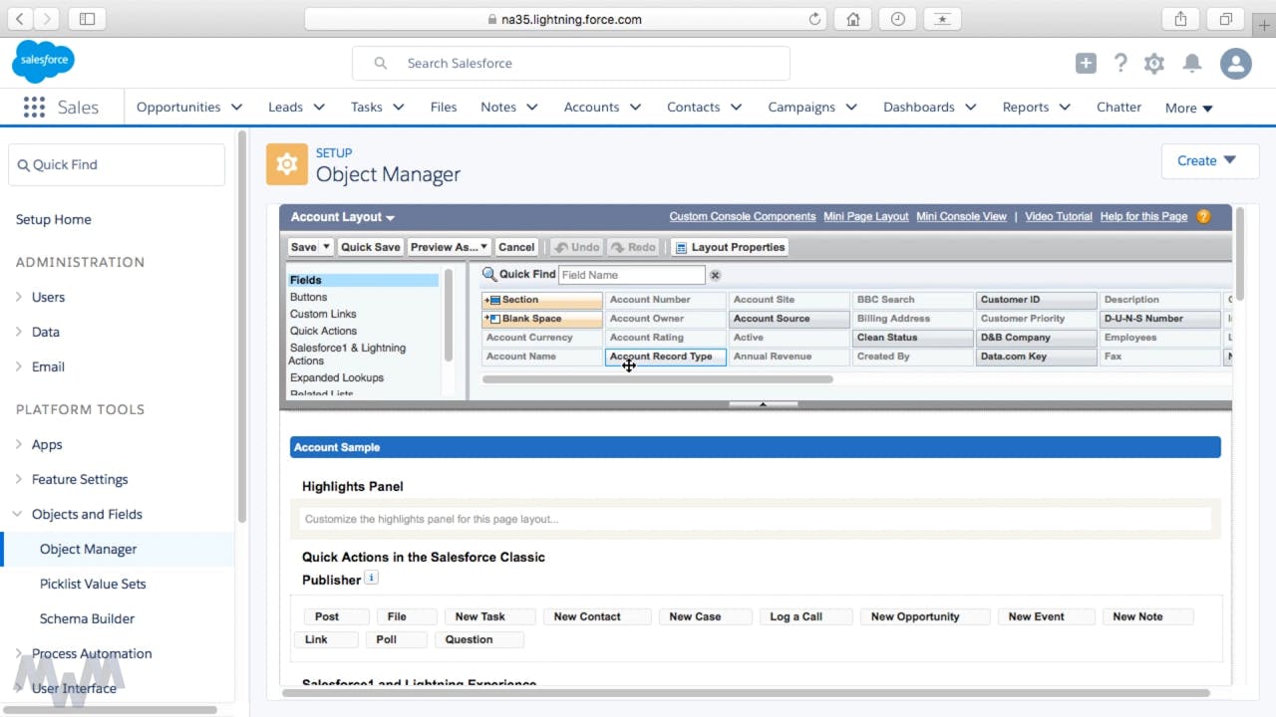1276x717 pixels.
Task: Open the Reports tab
Action: click(x=1026, y=107)
